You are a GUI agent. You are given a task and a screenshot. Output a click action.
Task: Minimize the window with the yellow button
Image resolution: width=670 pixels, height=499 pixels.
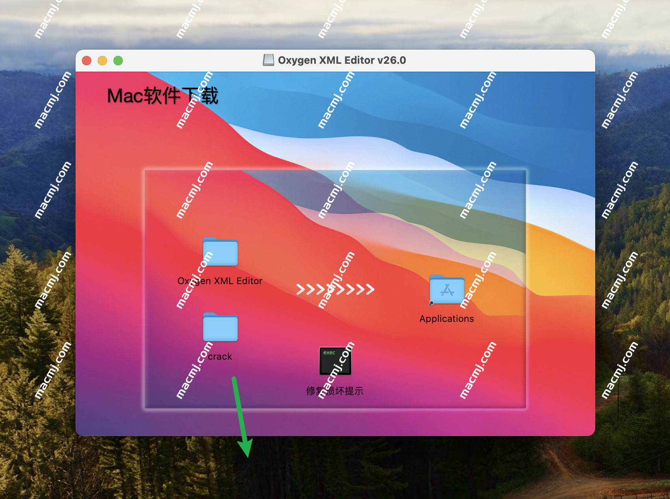(x=102, y=61)
